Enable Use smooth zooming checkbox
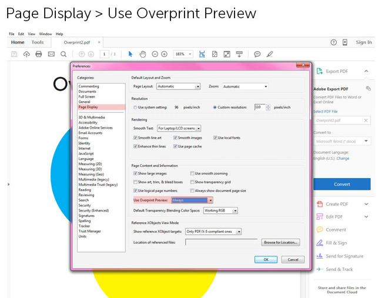The height and width of the screenshot is (298, 382). click(x=192, y=173)
